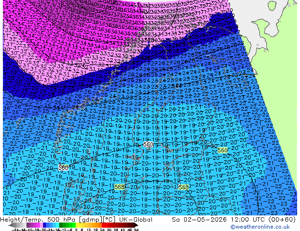Click the left 568 contour label

click(x=119, y=187)
